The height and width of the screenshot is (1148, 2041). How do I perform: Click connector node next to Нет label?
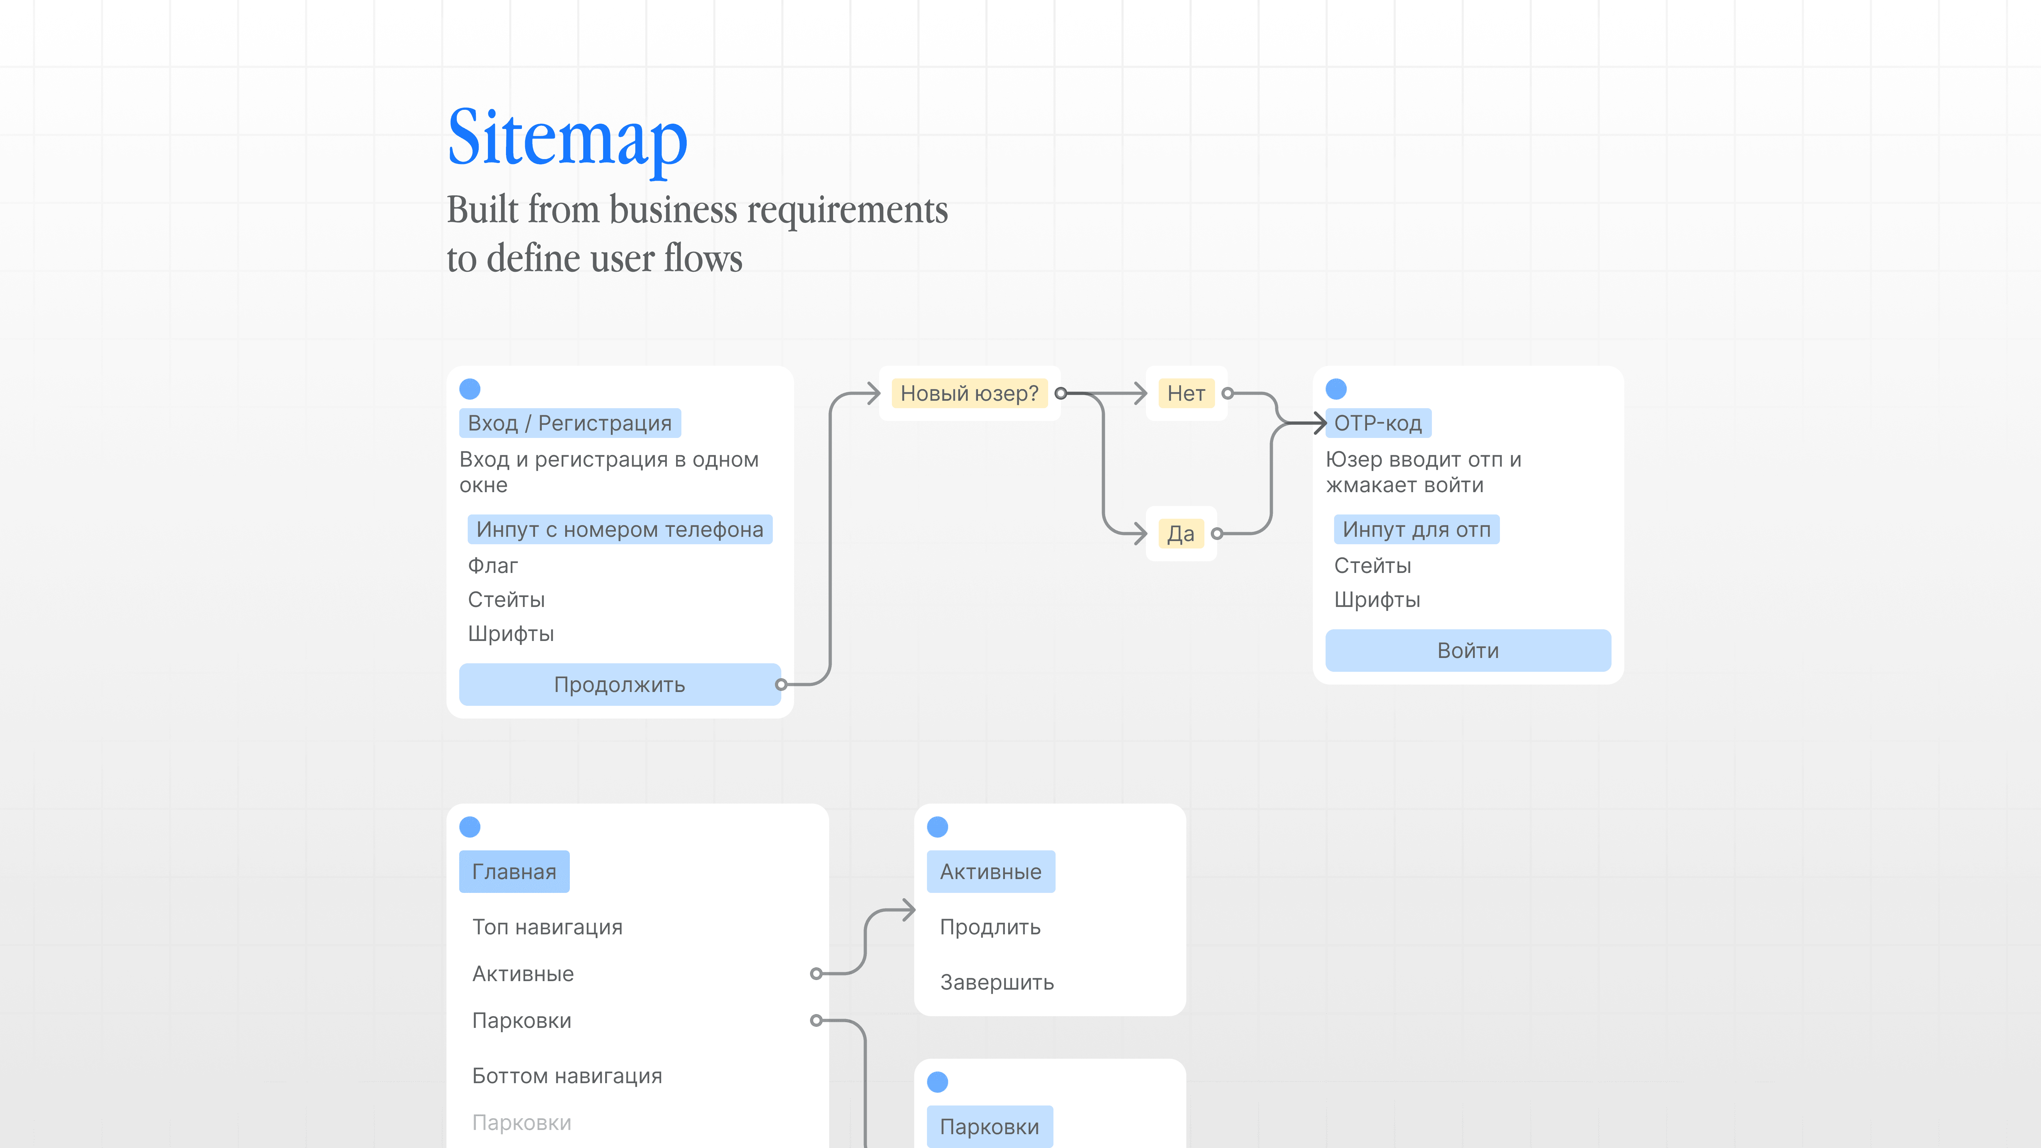1227,393
